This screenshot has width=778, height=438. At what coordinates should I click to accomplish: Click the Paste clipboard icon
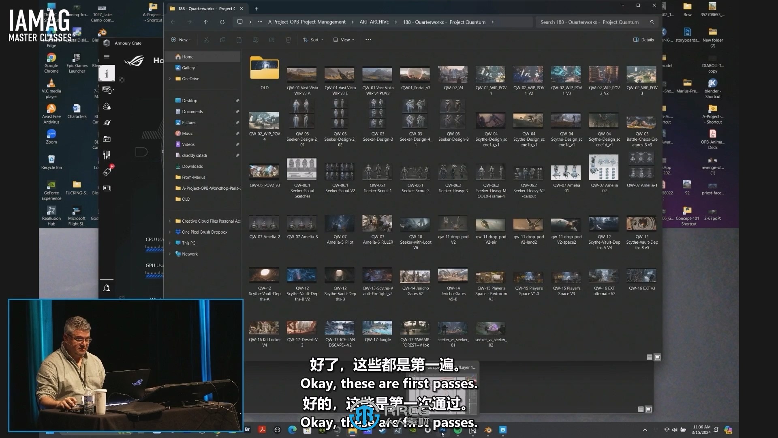pyautogui.click(x=239, y=40)
